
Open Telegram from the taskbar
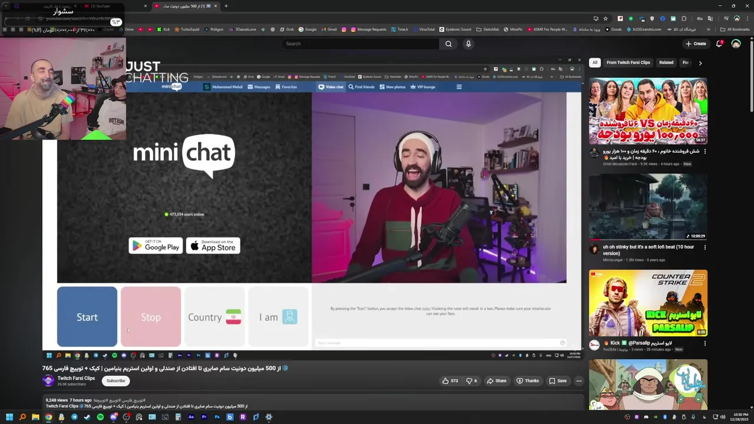point(74,417)
